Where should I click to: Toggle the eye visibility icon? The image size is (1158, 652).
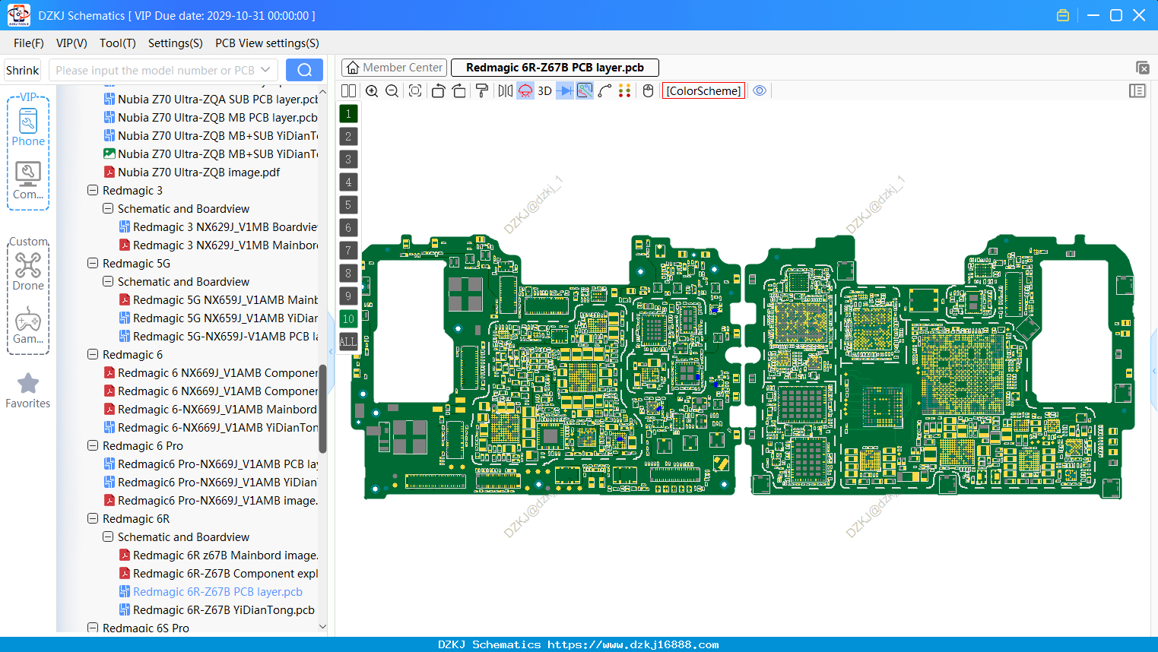(x=760, y=90)
